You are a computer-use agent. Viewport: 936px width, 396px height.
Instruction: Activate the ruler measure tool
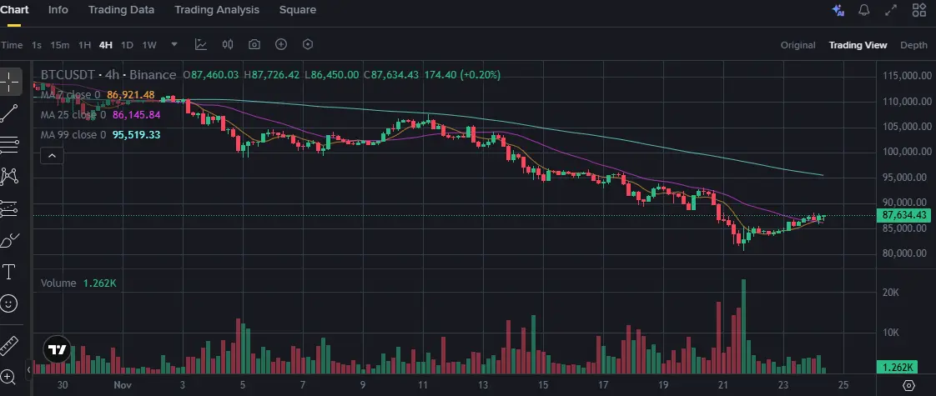pyautogui.click(x=10, y=343)
